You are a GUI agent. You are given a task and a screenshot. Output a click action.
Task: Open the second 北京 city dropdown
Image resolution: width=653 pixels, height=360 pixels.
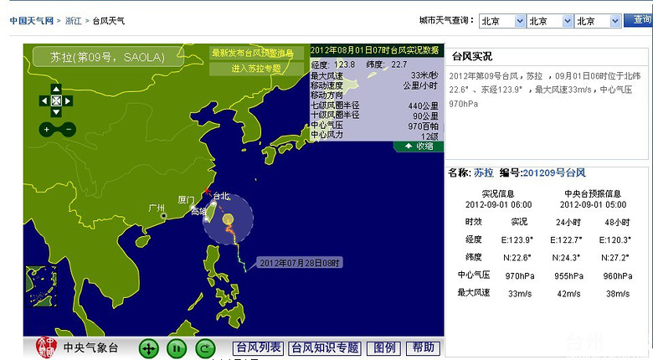[550, 21]
